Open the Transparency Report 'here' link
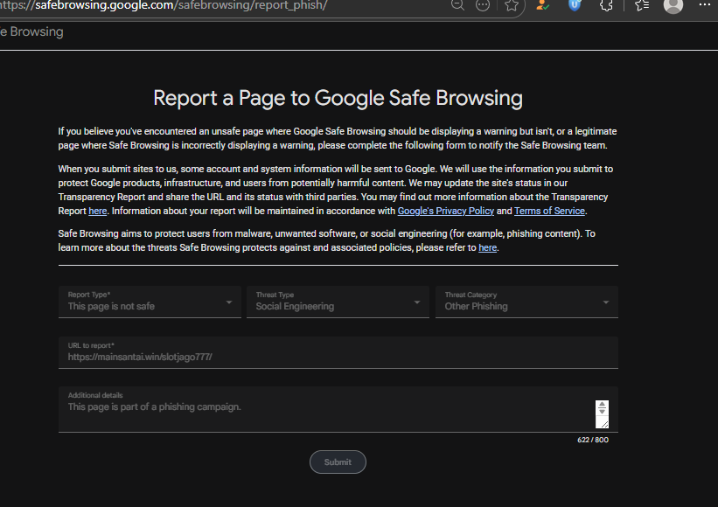 [98, 211]
